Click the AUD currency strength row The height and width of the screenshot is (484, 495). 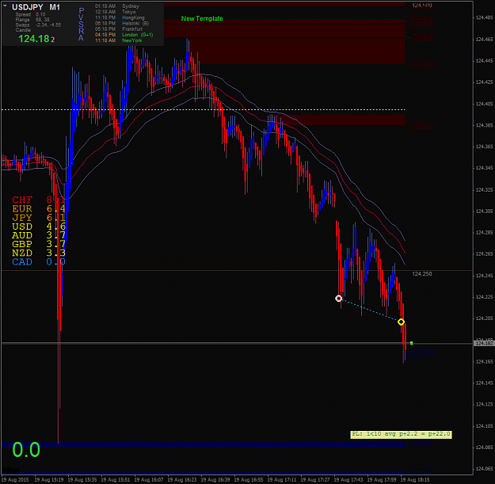[x=39, y=235]
